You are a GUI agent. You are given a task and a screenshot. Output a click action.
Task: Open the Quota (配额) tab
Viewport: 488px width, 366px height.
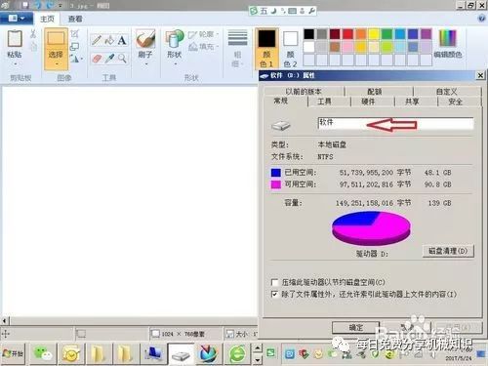pos(374,92)
